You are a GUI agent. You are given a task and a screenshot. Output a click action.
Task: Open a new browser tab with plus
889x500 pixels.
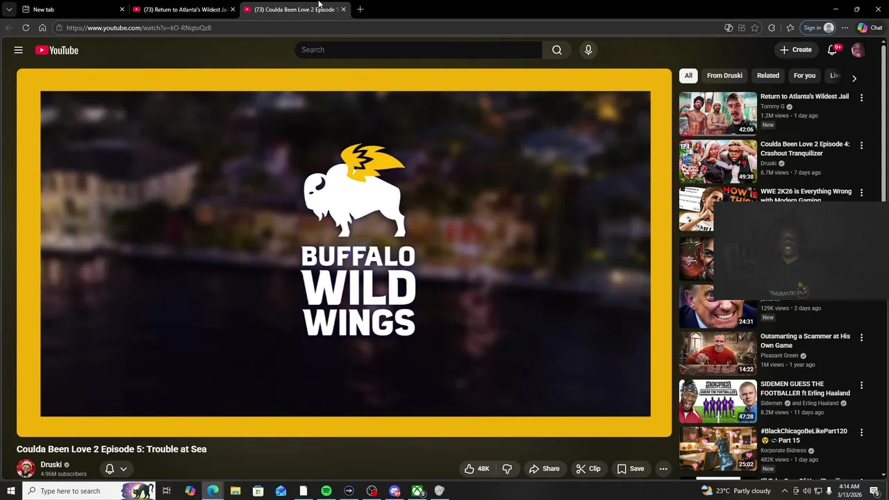360,9
